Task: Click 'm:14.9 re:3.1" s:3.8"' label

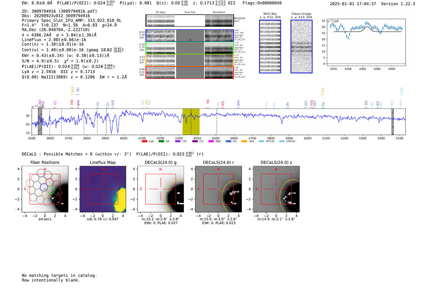Action: click(276, 219)
